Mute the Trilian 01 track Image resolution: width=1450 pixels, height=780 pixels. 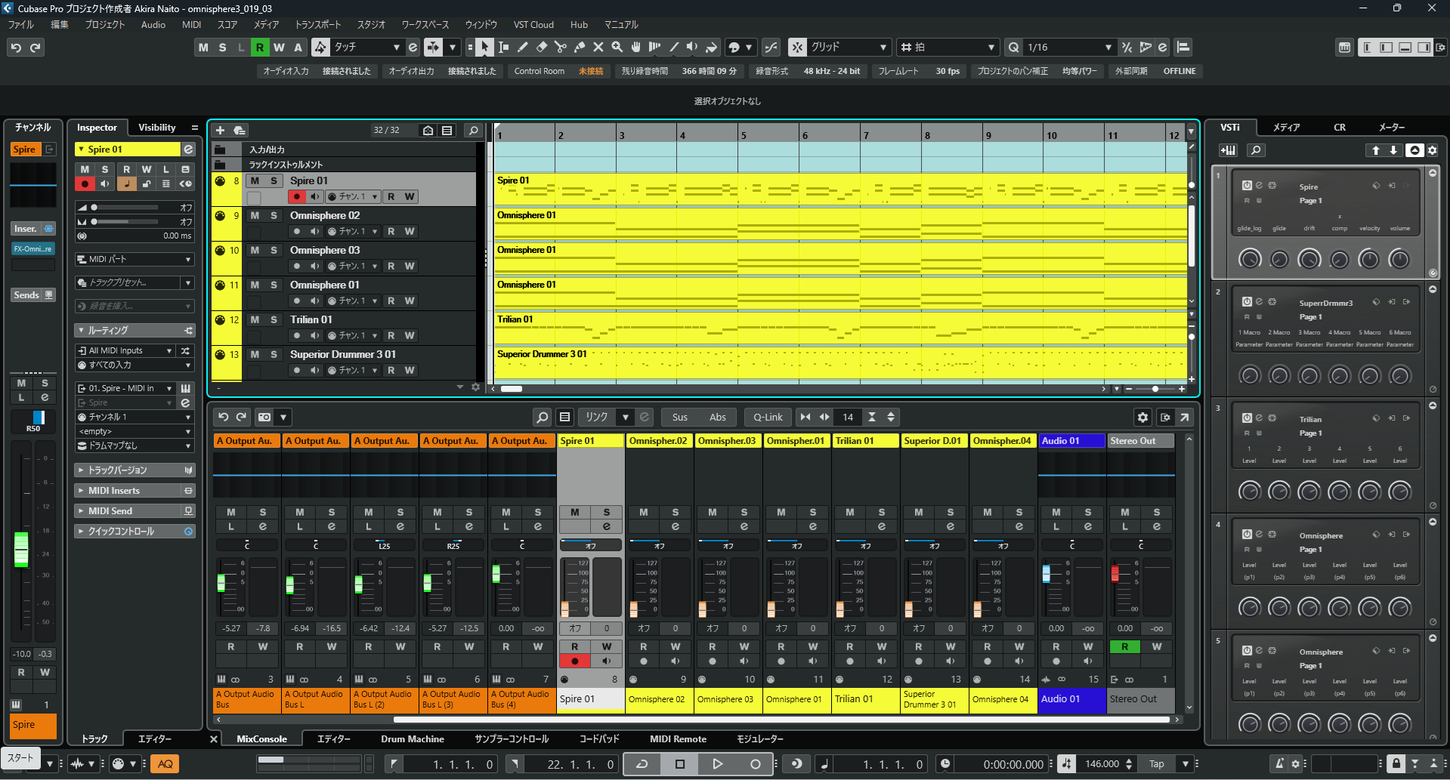coord(255,320)
